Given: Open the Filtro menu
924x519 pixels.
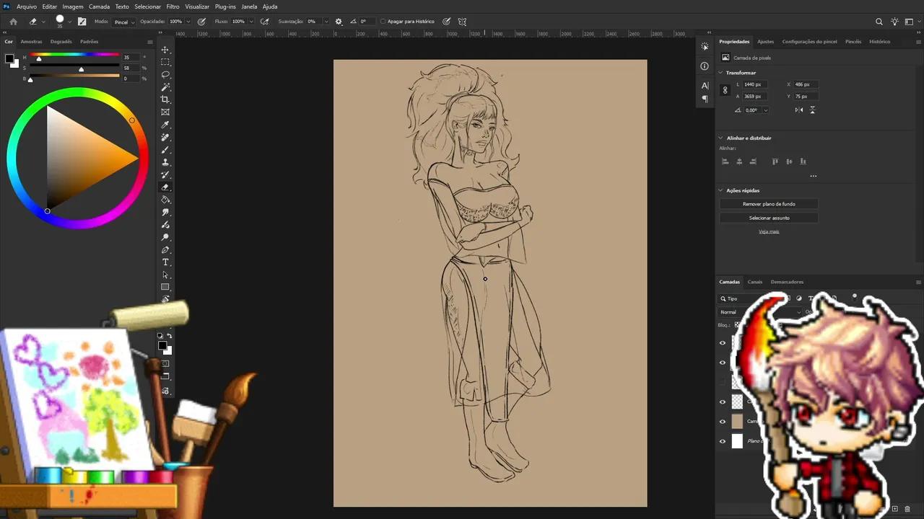Looking at the screenshot, I should tap(173, 6).
